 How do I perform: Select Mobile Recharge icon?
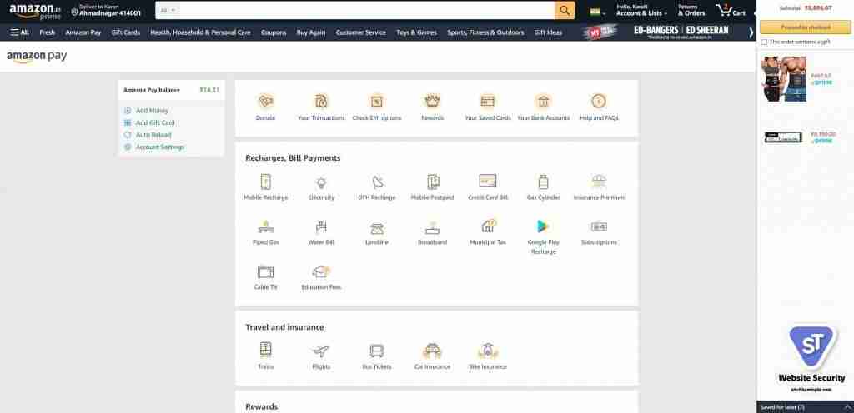coord(266,182)
